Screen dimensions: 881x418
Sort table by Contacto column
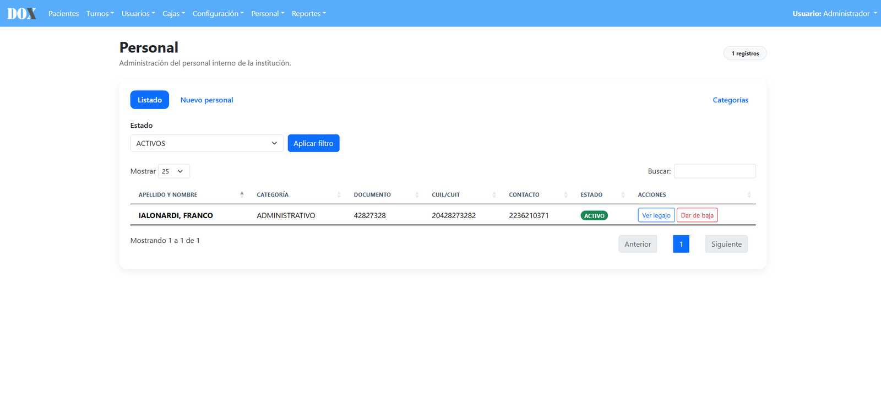point(537,194)
